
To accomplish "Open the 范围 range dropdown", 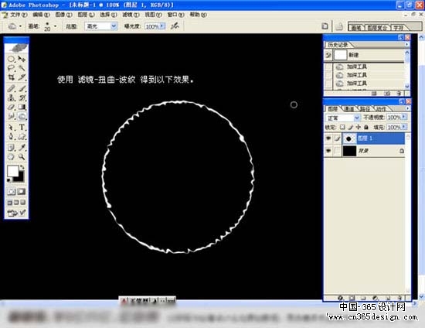I will (x=101, y=26).
